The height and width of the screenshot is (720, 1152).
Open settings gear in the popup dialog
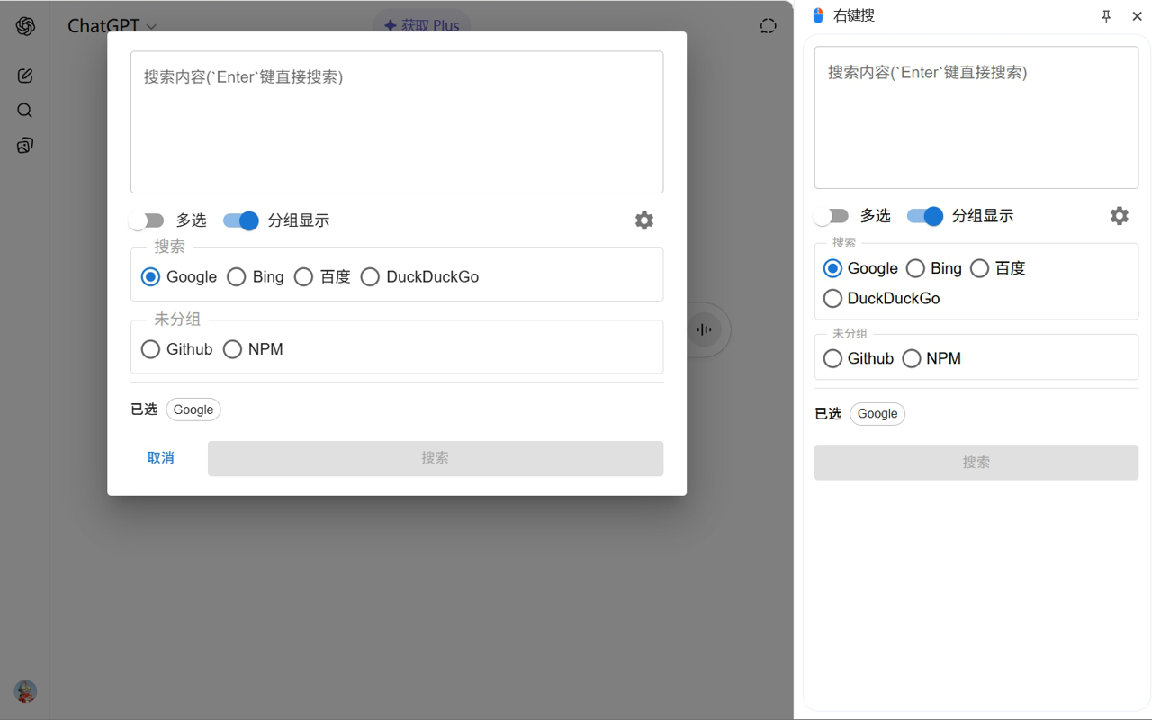click(x=644, y=220)
